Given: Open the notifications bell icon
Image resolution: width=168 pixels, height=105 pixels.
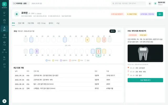Looking at the screenshot, I should click(150, 3).
